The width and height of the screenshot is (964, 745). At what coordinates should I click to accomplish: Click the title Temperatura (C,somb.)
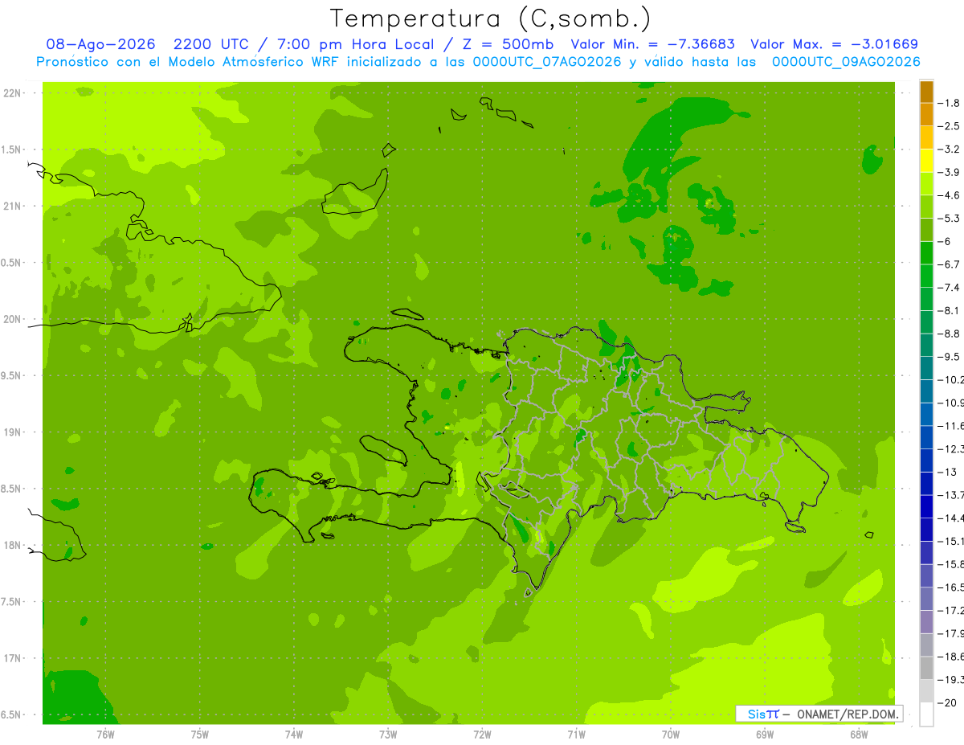pos(491,18)
